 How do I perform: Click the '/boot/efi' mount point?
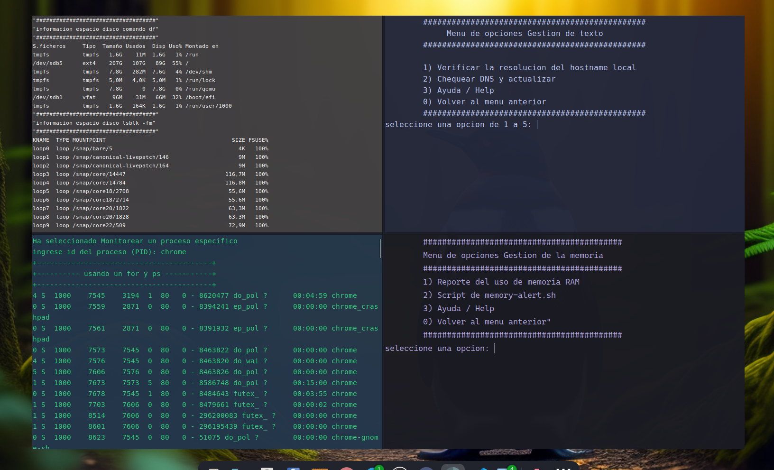pyautogui.click(x=200, y=98)
